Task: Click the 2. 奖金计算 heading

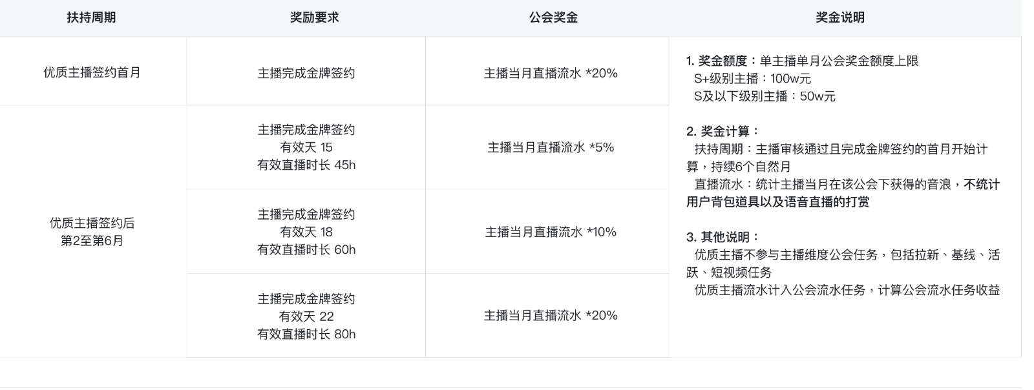Action: (x=723, y=131)
